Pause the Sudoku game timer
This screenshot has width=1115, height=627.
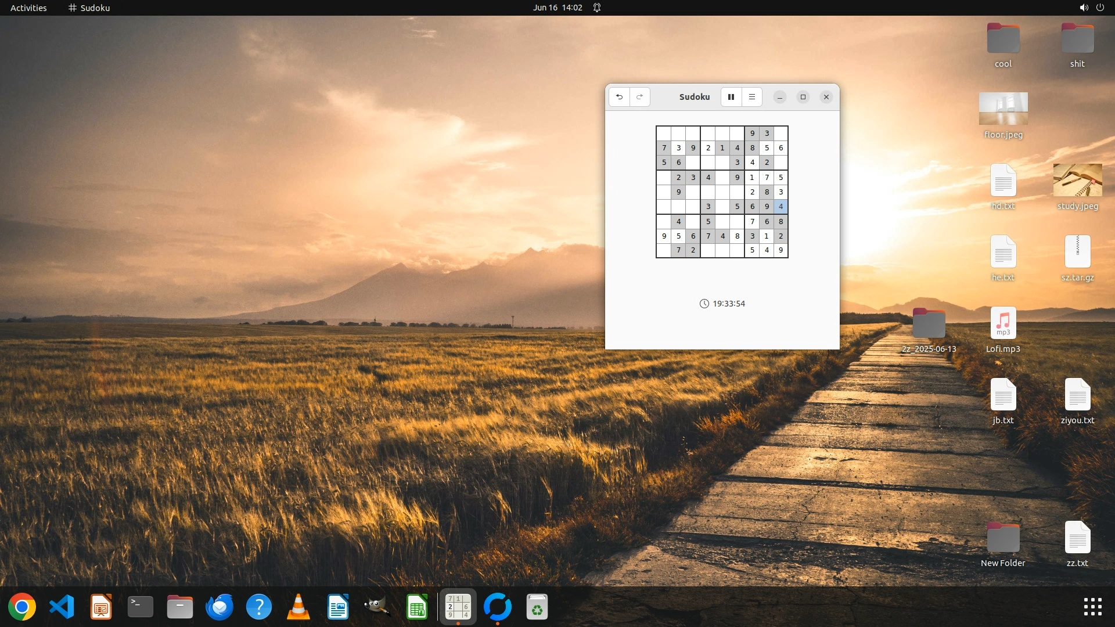tap(731, 97)
